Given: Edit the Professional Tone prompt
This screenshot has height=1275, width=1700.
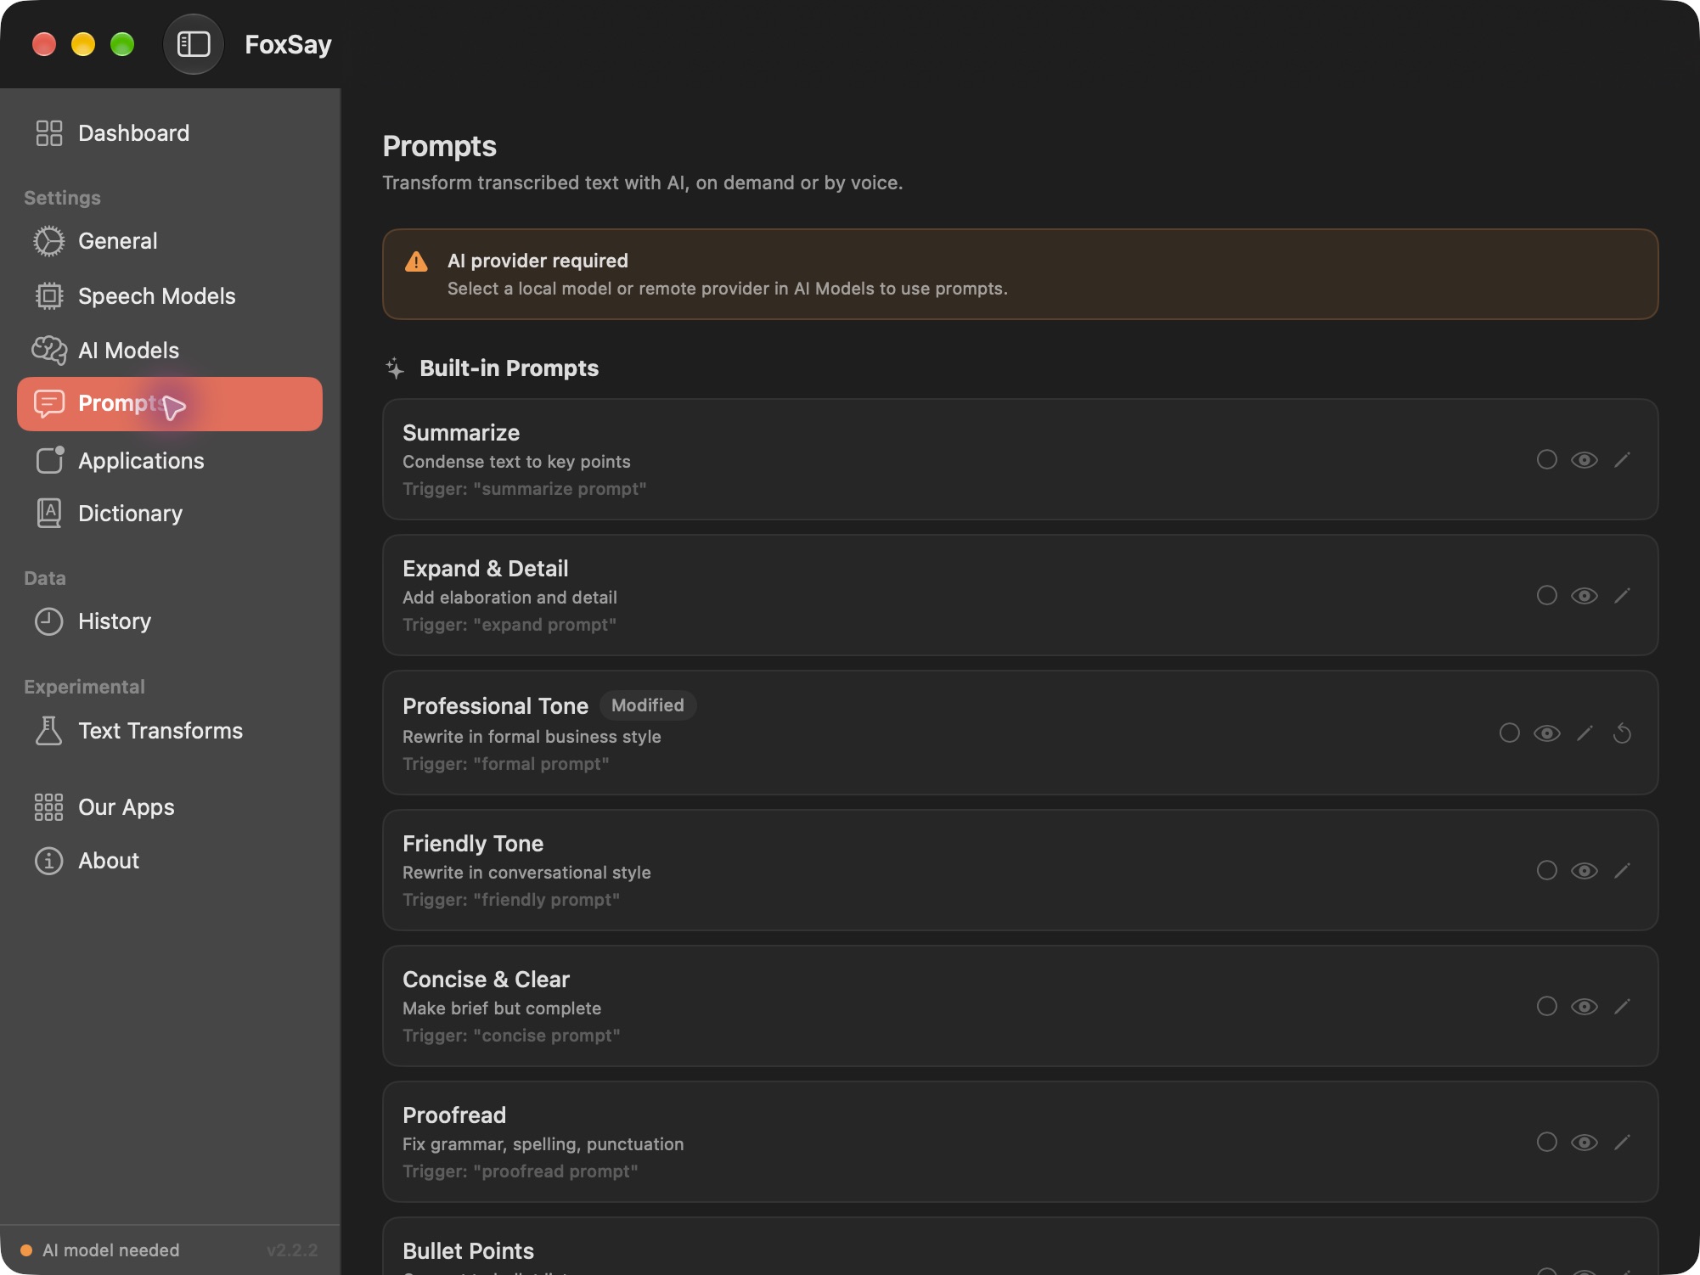Looking at the screenshot, I should (1585, 733).
